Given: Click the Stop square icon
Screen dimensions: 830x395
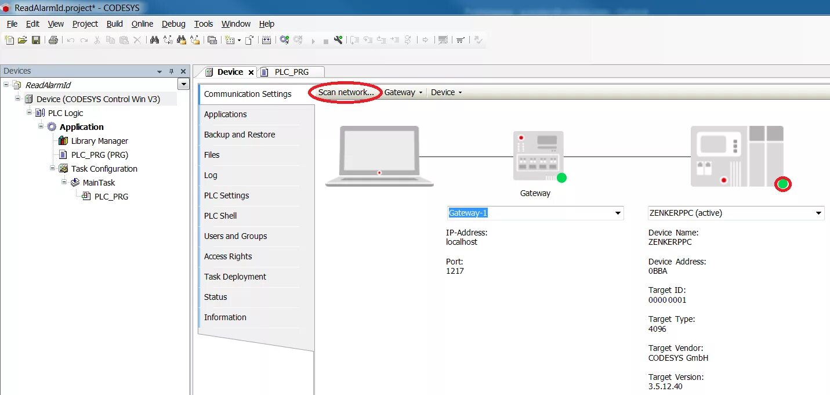Looking at the screenshot, I should pyautogui.click(x=326, y=41).
